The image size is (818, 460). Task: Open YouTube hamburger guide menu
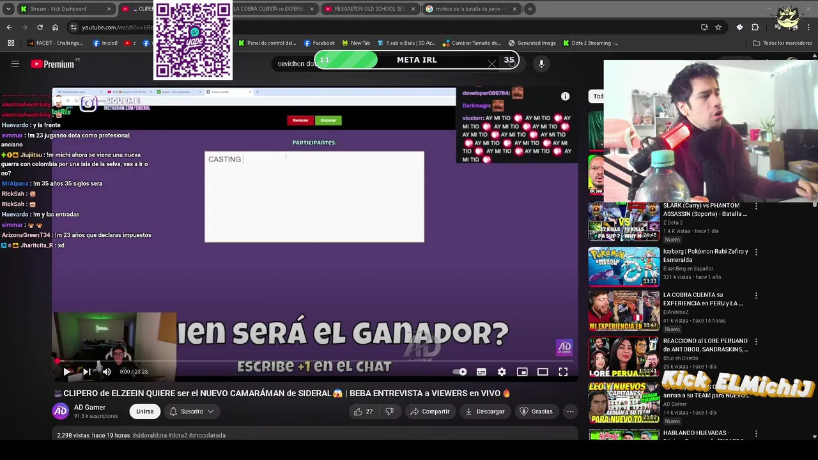(x=15, y=64)
